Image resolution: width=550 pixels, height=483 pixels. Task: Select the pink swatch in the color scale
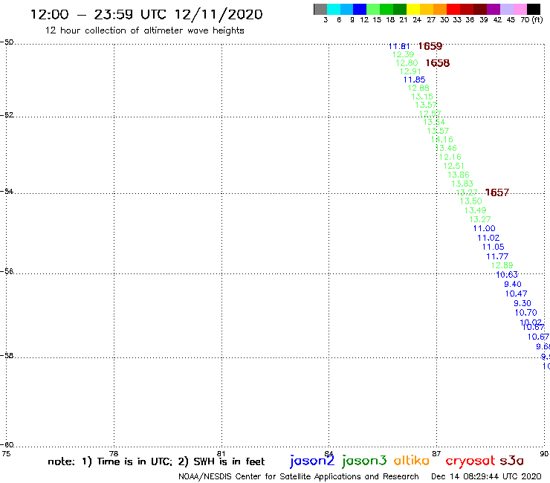[520, 9]
